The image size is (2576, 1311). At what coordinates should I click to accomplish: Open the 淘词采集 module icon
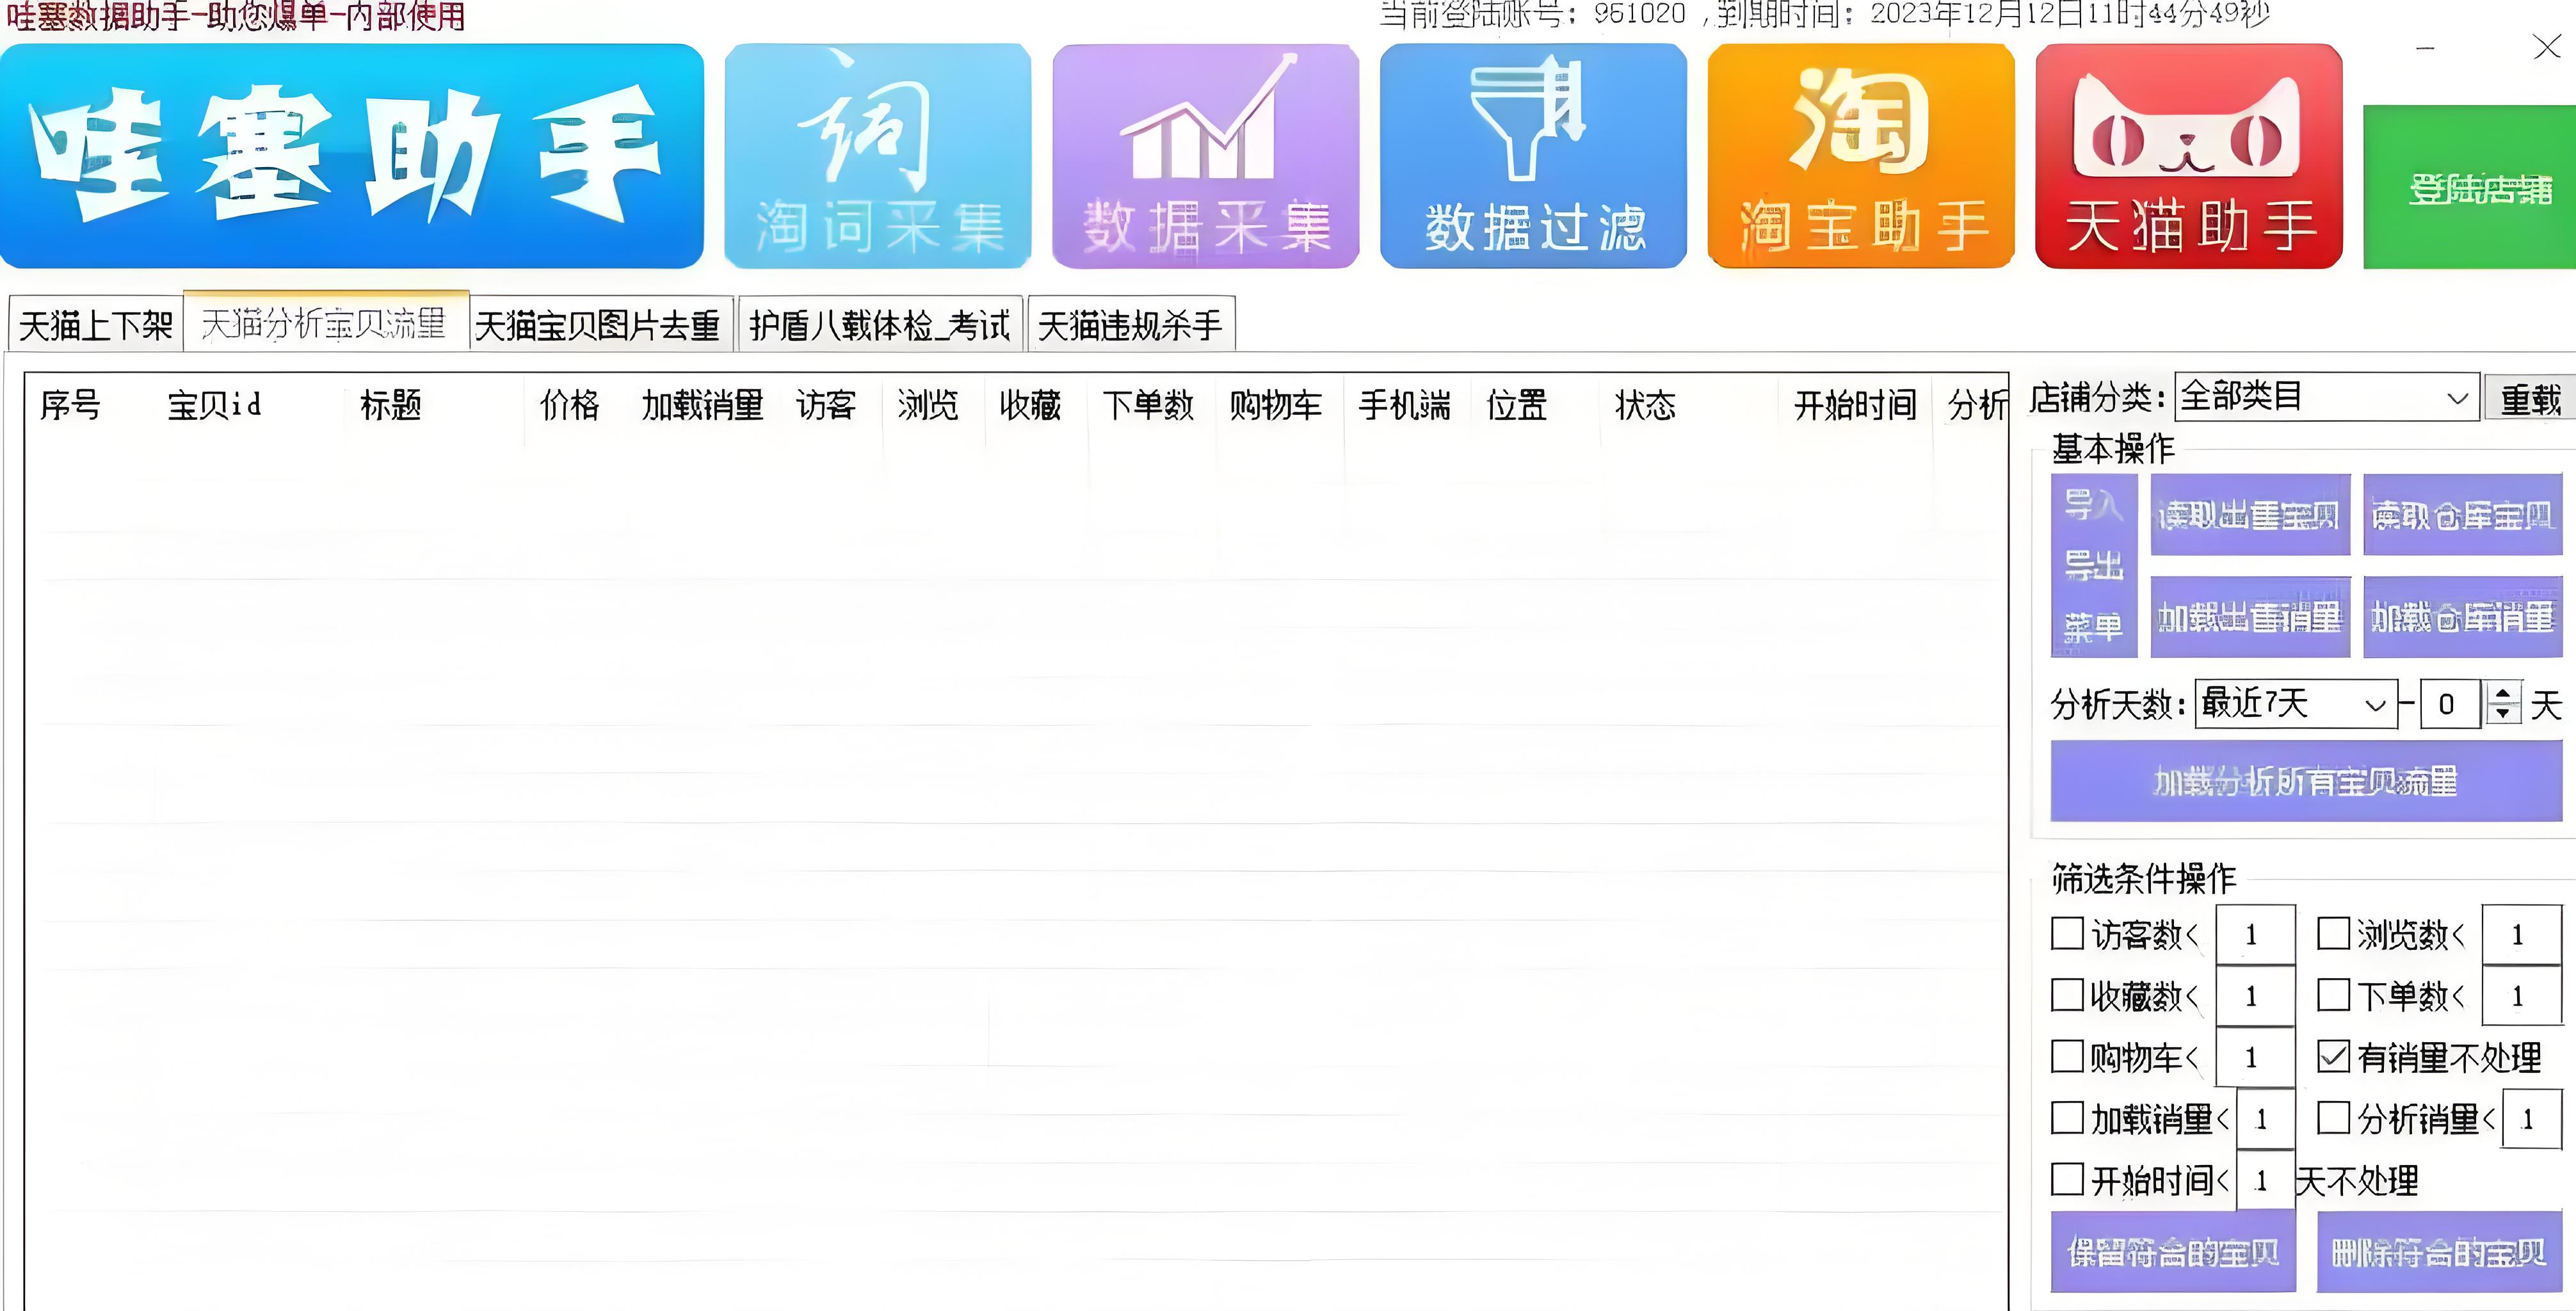[877, 156]
